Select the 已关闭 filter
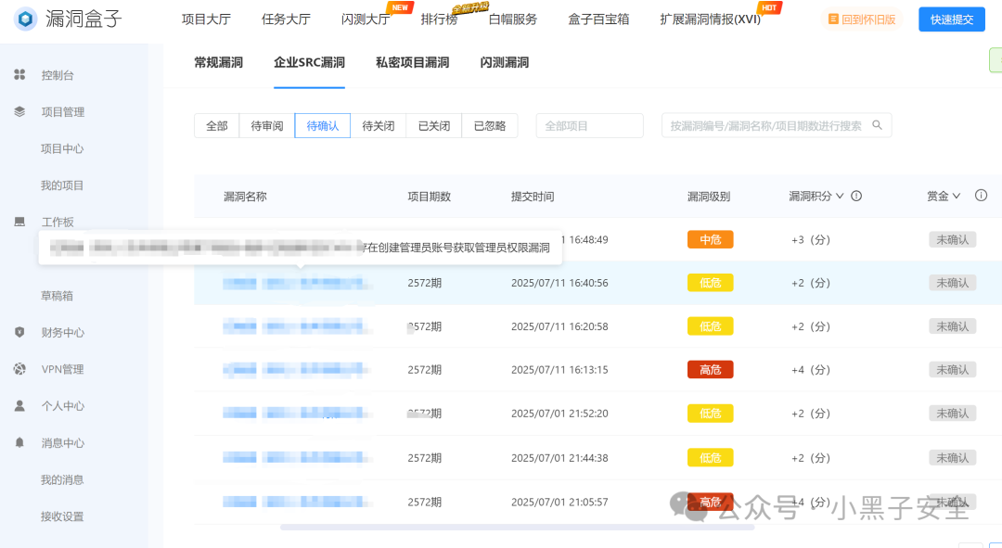This screenshot has width=1002, height=548. pyautogui.click(x=434, y=126)
